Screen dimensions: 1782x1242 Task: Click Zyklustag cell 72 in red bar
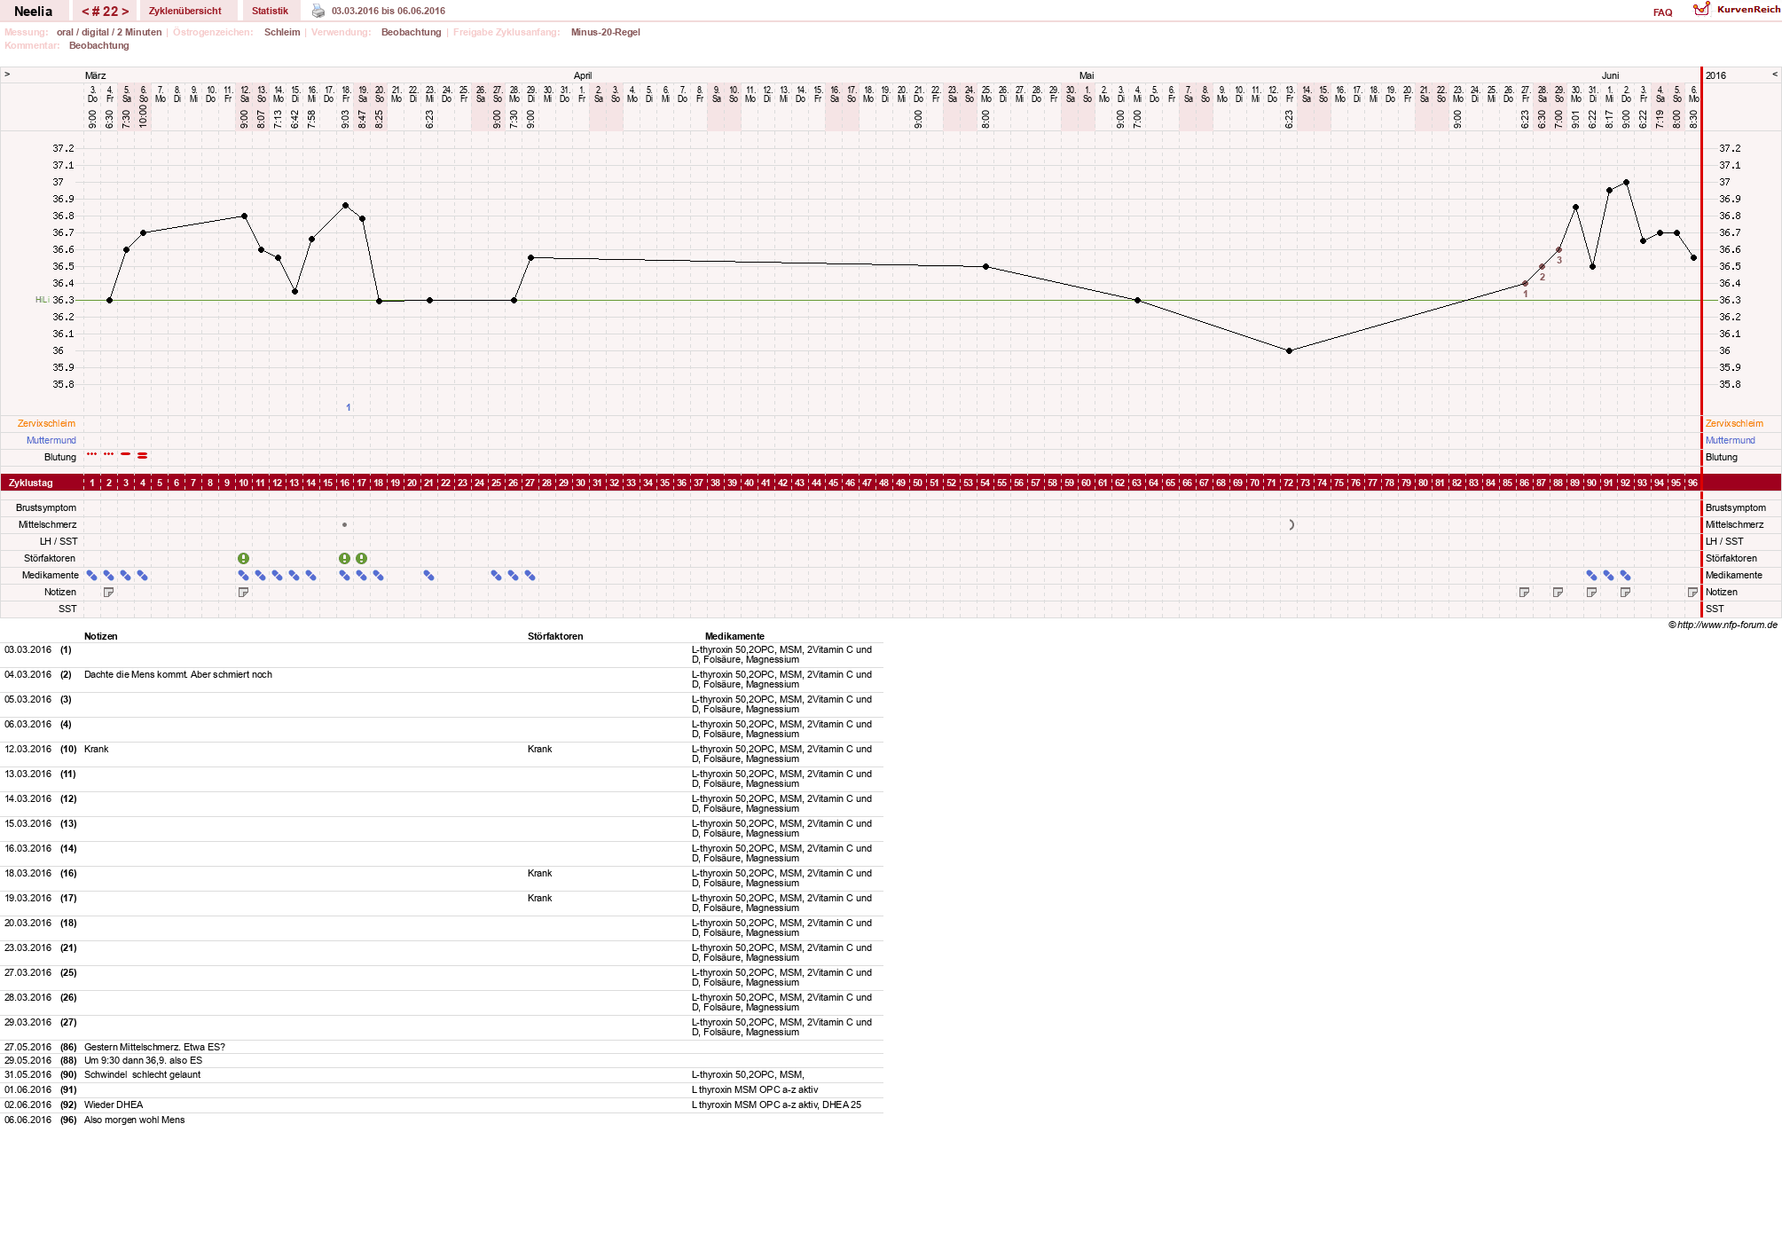(1288, 483)
